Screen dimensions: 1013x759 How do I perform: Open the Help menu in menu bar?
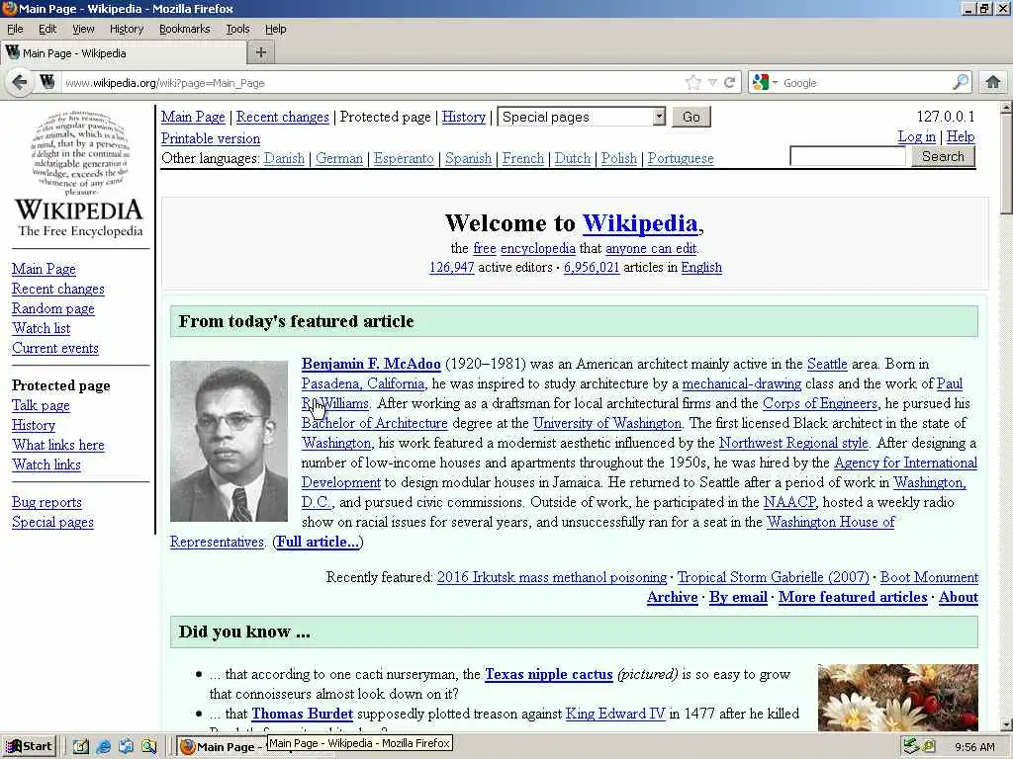click(x=276, y=29)
